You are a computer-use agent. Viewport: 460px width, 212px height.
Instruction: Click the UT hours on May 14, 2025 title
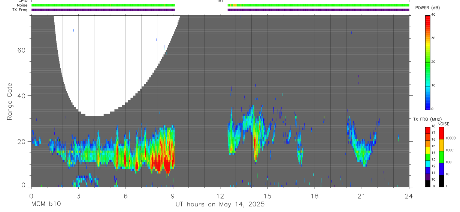click(x=220, y=204)
